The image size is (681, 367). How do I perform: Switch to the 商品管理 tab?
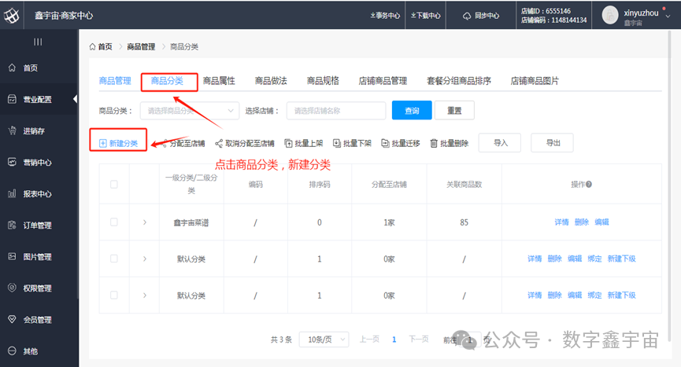point(115,81)
